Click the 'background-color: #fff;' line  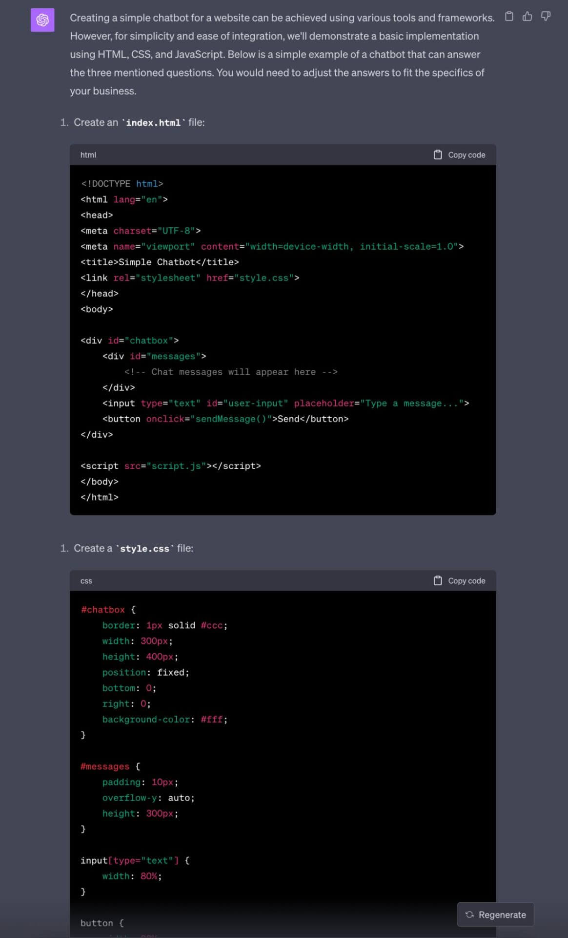pos(165,719)
